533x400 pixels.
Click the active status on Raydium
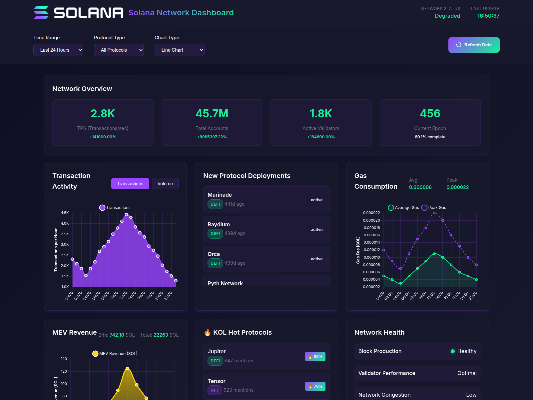pos(317,230)
